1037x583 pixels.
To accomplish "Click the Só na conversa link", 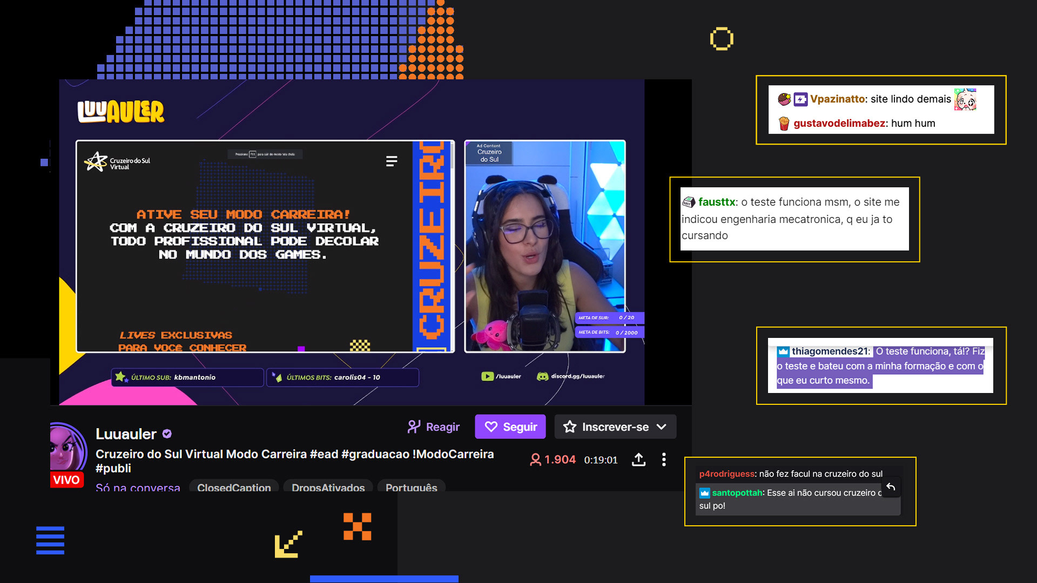I will 138,487.
